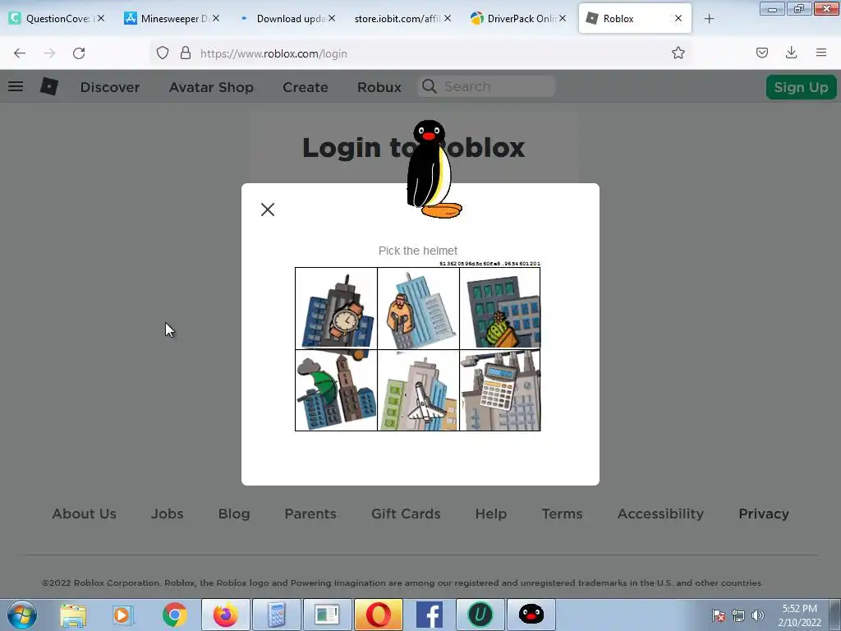
Task: Close the Roblox tab
Action: pyautogui.click(x=678, y=18)
